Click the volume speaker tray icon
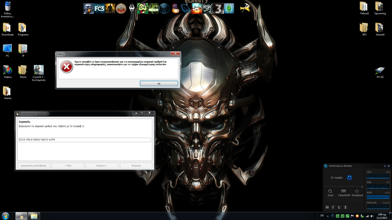This screenshot has height=220, width=392. 372,216
